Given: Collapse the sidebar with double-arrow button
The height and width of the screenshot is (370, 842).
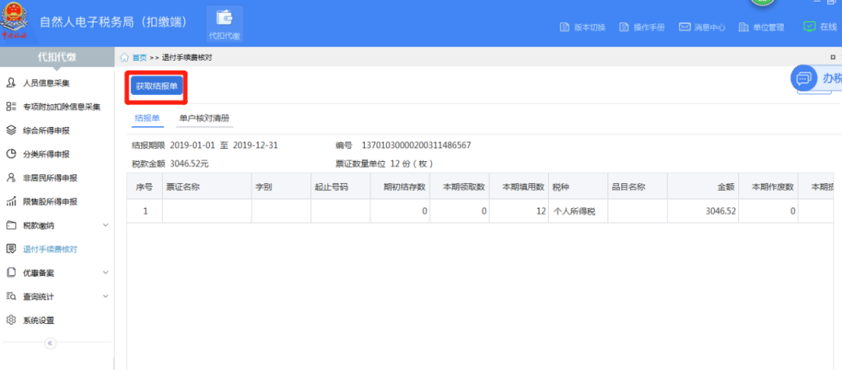Looking at the screenshot, I should tap(50, 344).
